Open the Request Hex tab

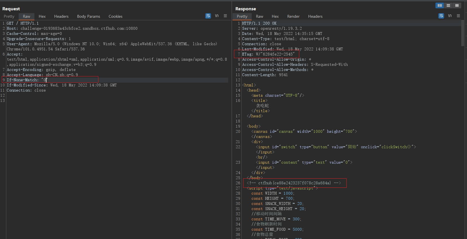point(42,17)
